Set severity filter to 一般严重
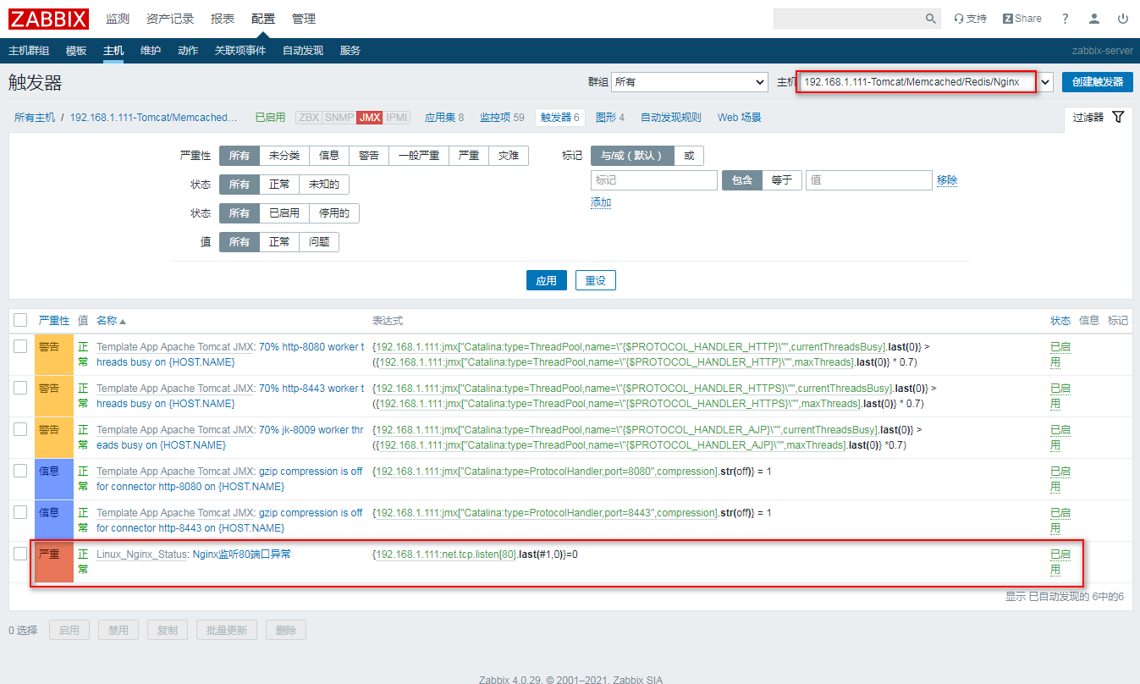The width and height of the screenshot is (1140, 684). (419, 156)
